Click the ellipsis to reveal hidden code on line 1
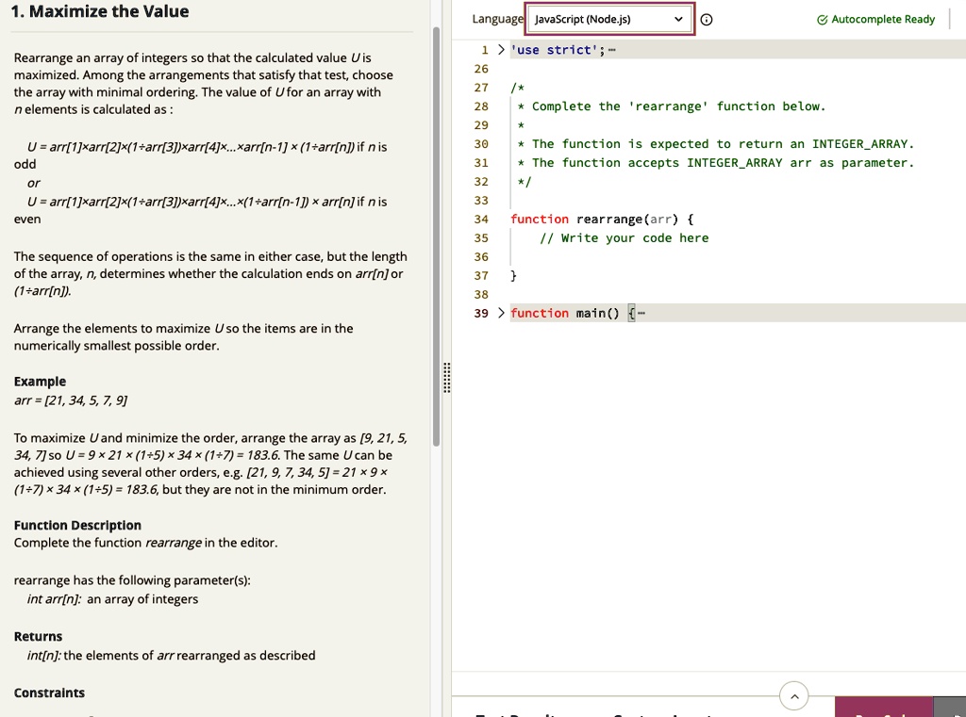Viewport: 966px width, 717px height. (613, 49)
